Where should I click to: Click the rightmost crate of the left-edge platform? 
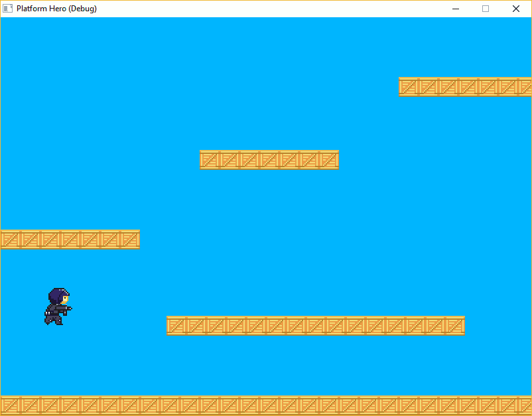(130, 239)
